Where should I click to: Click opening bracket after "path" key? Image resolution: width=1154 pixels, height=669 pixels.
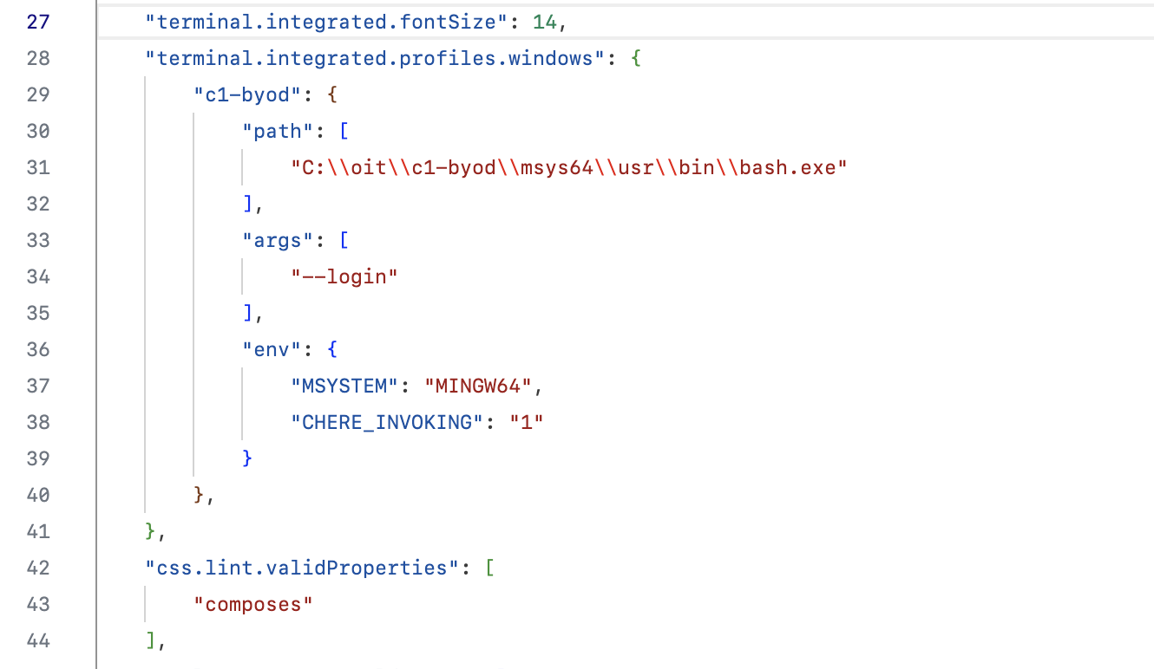click(x=344, y=131)
